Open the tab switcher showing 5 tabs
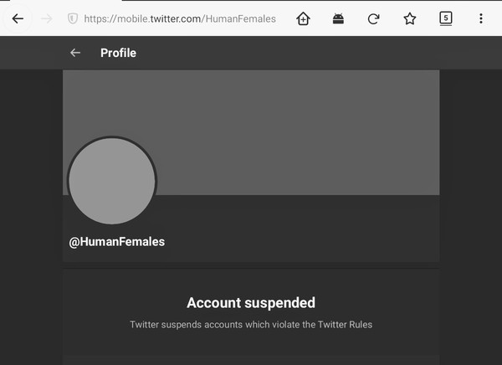 446,18
